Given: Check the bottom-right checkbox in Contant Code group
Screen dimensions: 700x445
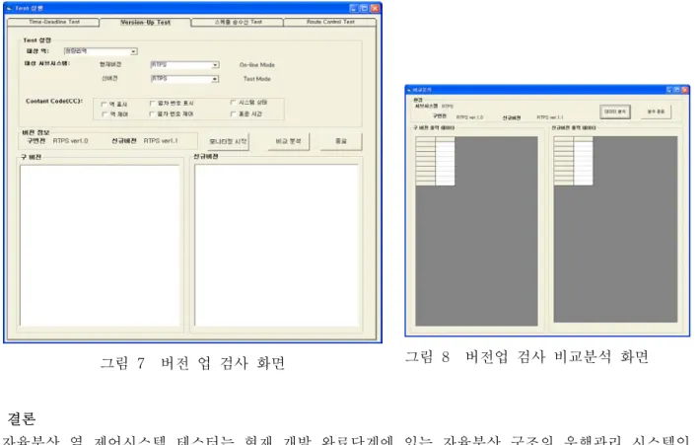Looking at the screenshot, I should point(233,113).
